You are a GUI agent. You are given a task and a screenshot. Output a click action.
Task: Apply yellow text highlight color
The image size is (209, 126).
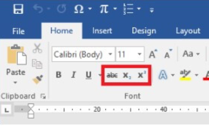pos(185,75)
